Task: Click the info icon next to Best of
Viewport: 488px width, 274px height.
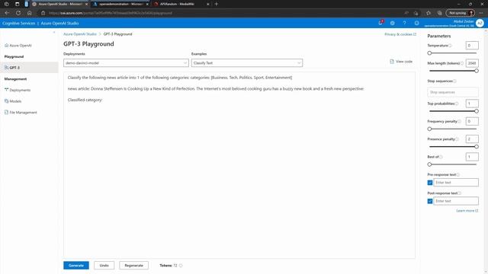Action: [441, 157]
